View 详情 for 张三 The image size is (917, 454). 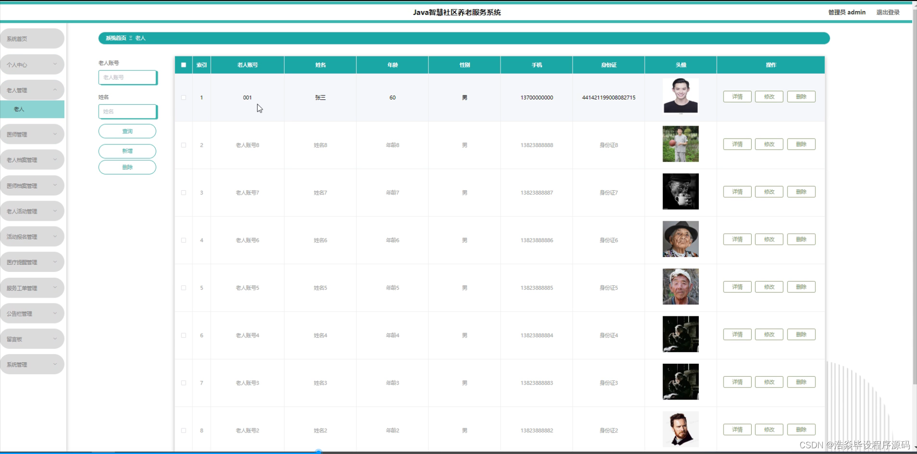point(737,97)
